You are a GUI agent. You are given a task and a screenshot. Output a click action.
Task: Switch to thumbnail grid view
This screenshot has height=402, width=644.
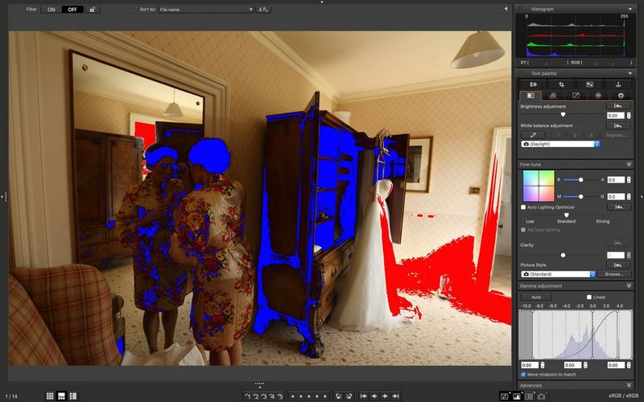click(x=50, y=396)
